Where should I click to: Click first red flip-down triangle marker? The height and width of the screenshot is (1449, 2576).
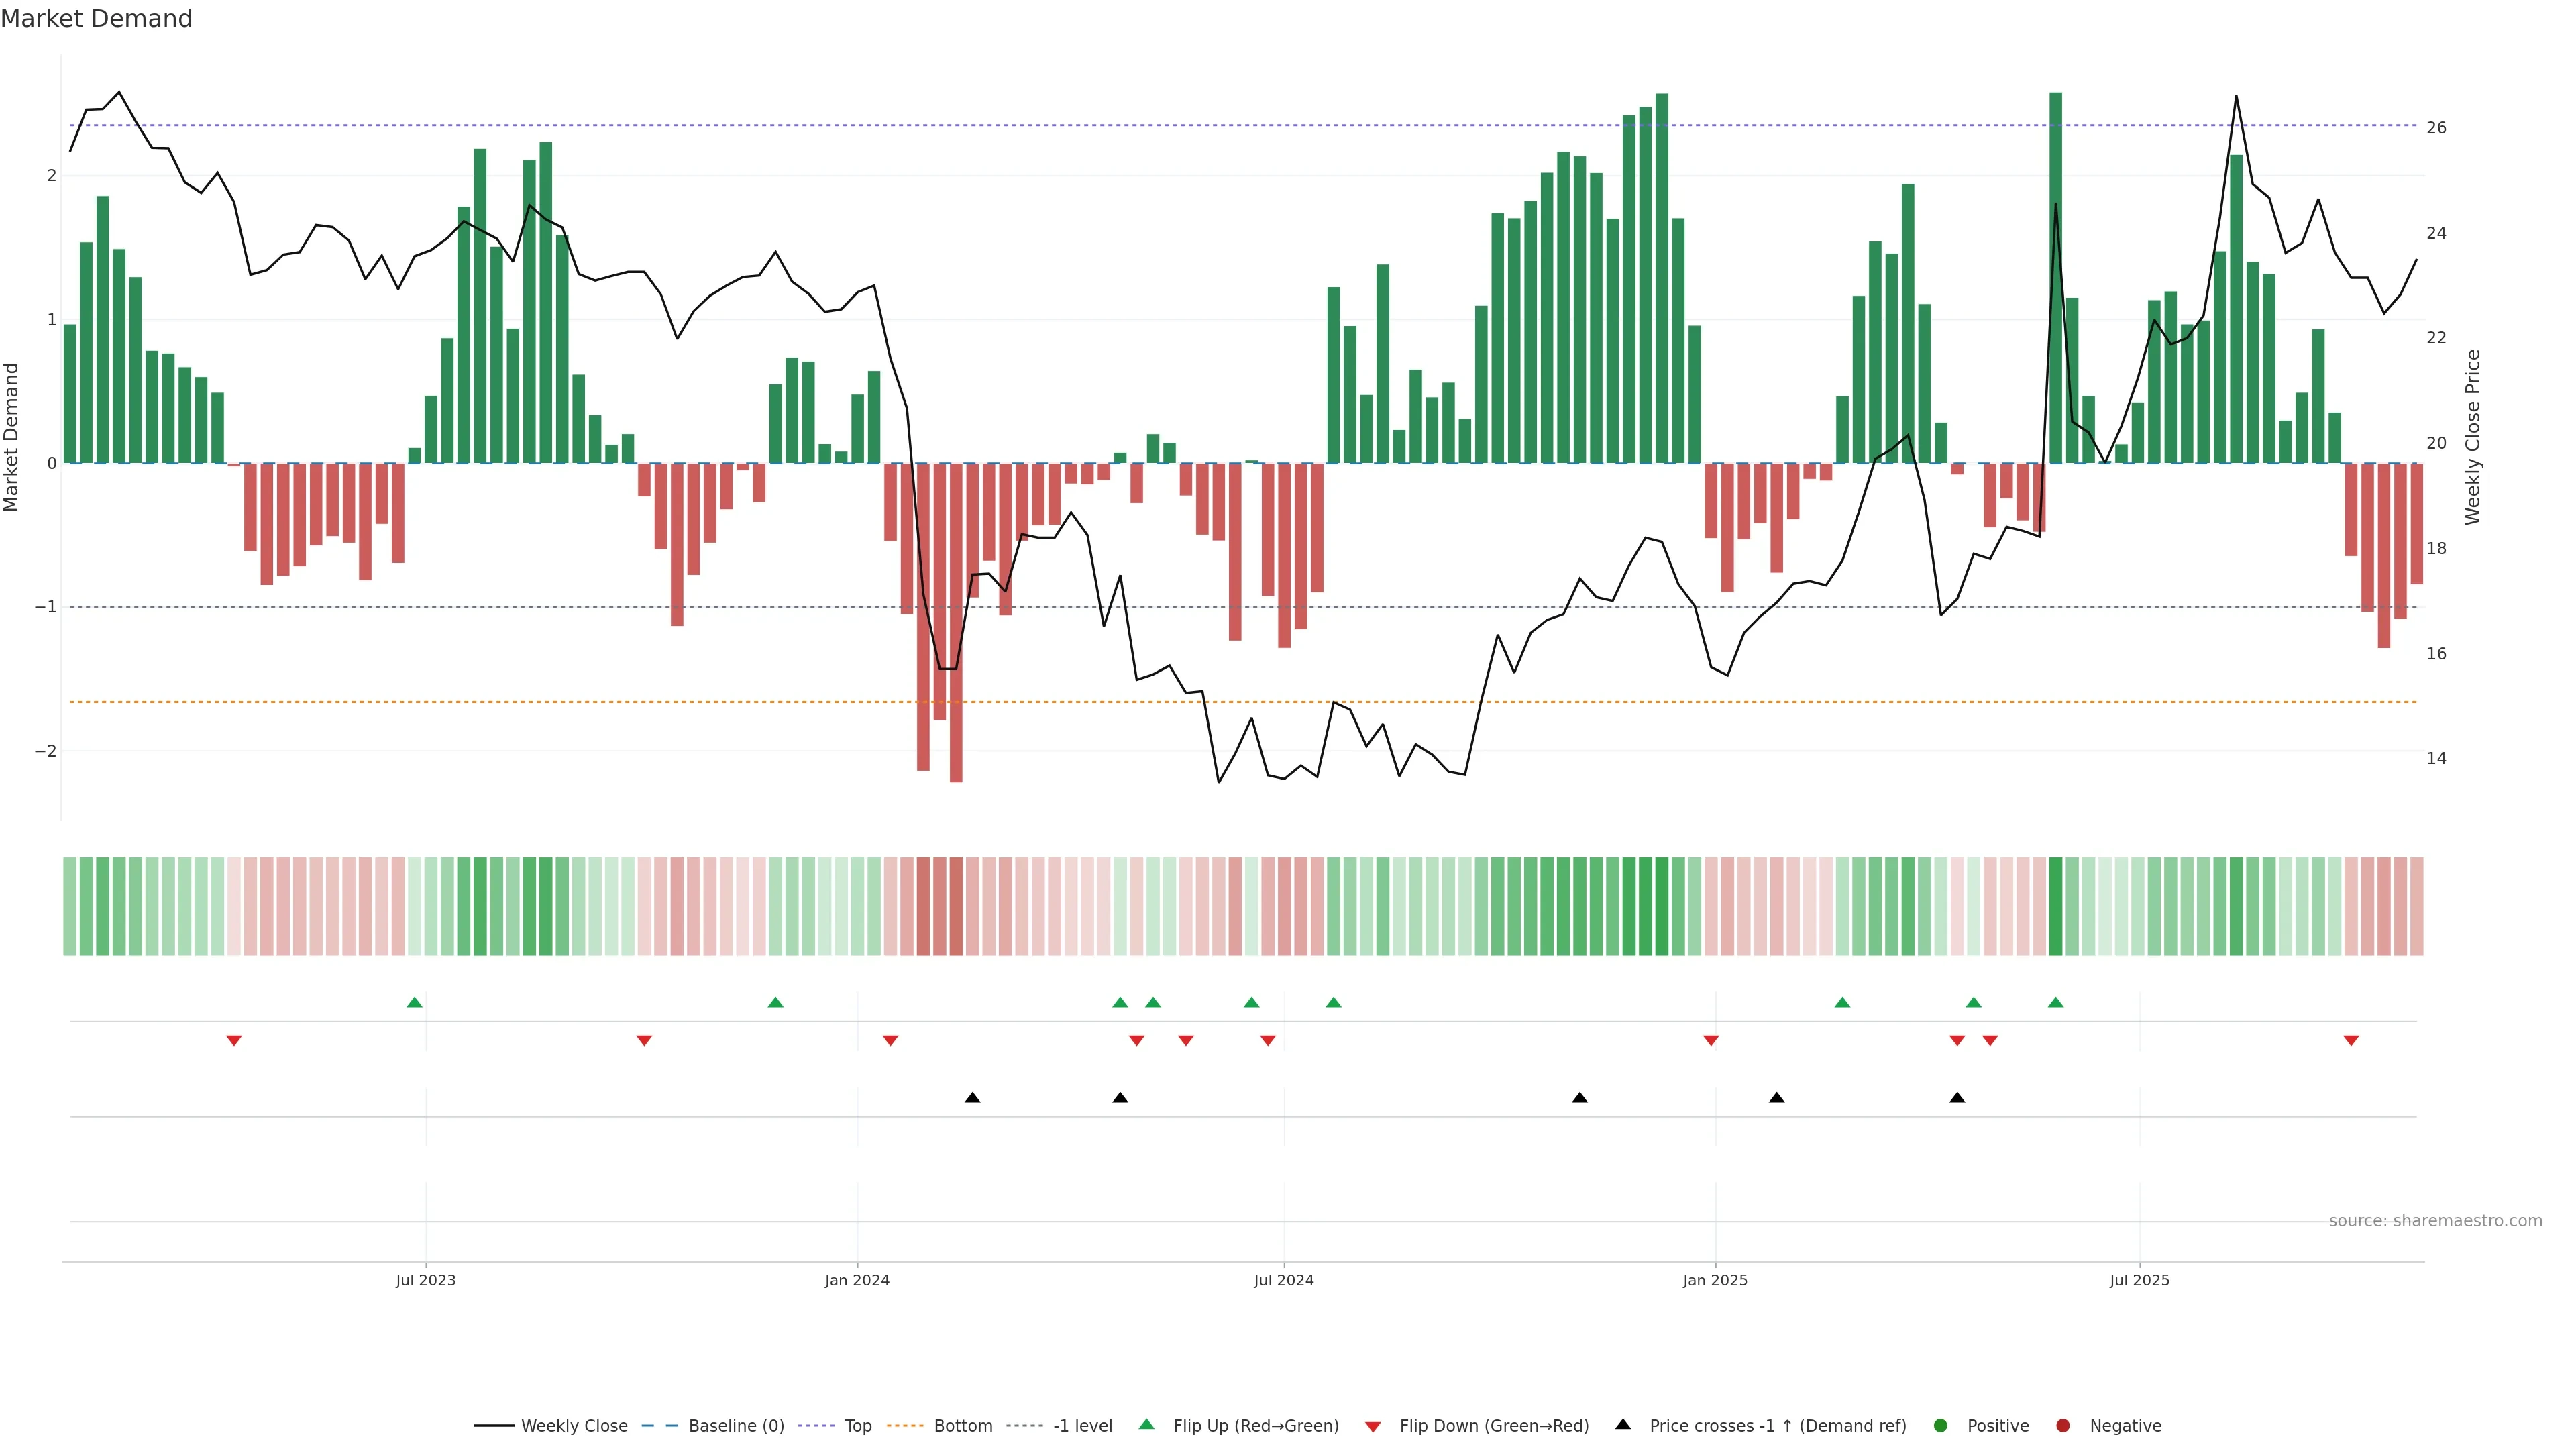[x=234, y=1041]
